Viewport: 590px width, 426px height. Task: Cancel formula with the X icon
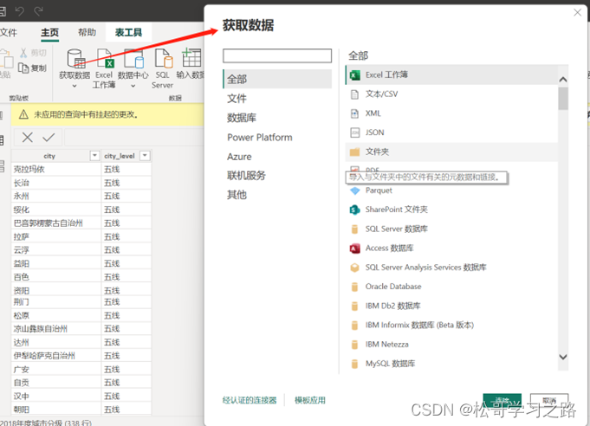27,137
